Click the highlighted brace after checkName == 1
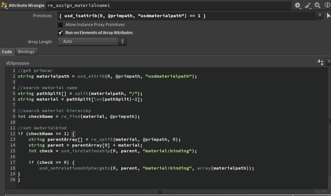Screen dimensions: 331x196 tap(73, 134)
